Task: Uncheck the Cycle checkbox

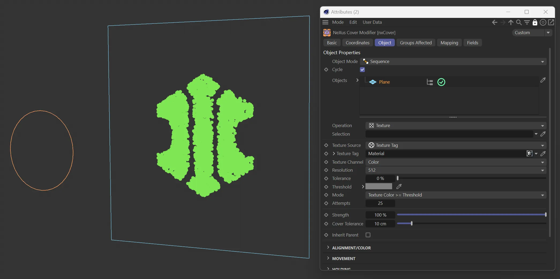Action: pos(362,70)
